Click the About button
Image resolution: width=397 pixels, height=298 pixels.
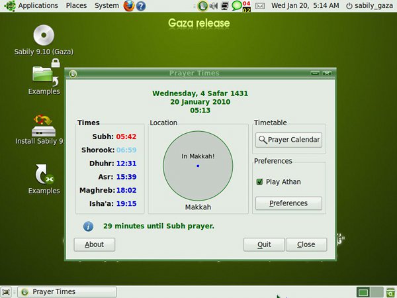click(x=95, y=244)
